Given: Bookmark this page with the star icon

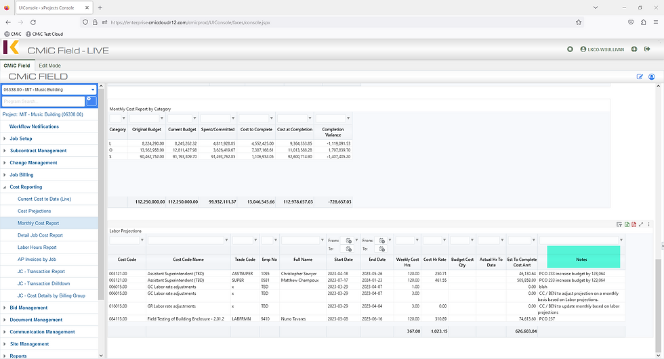Looking at the screenshot, I should (x=579, y=22).
